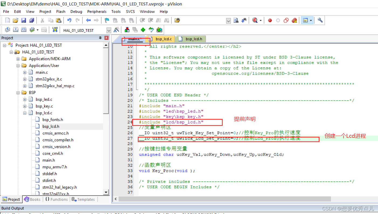Start a debug session
378x214 pixels.
click(255, 20)
